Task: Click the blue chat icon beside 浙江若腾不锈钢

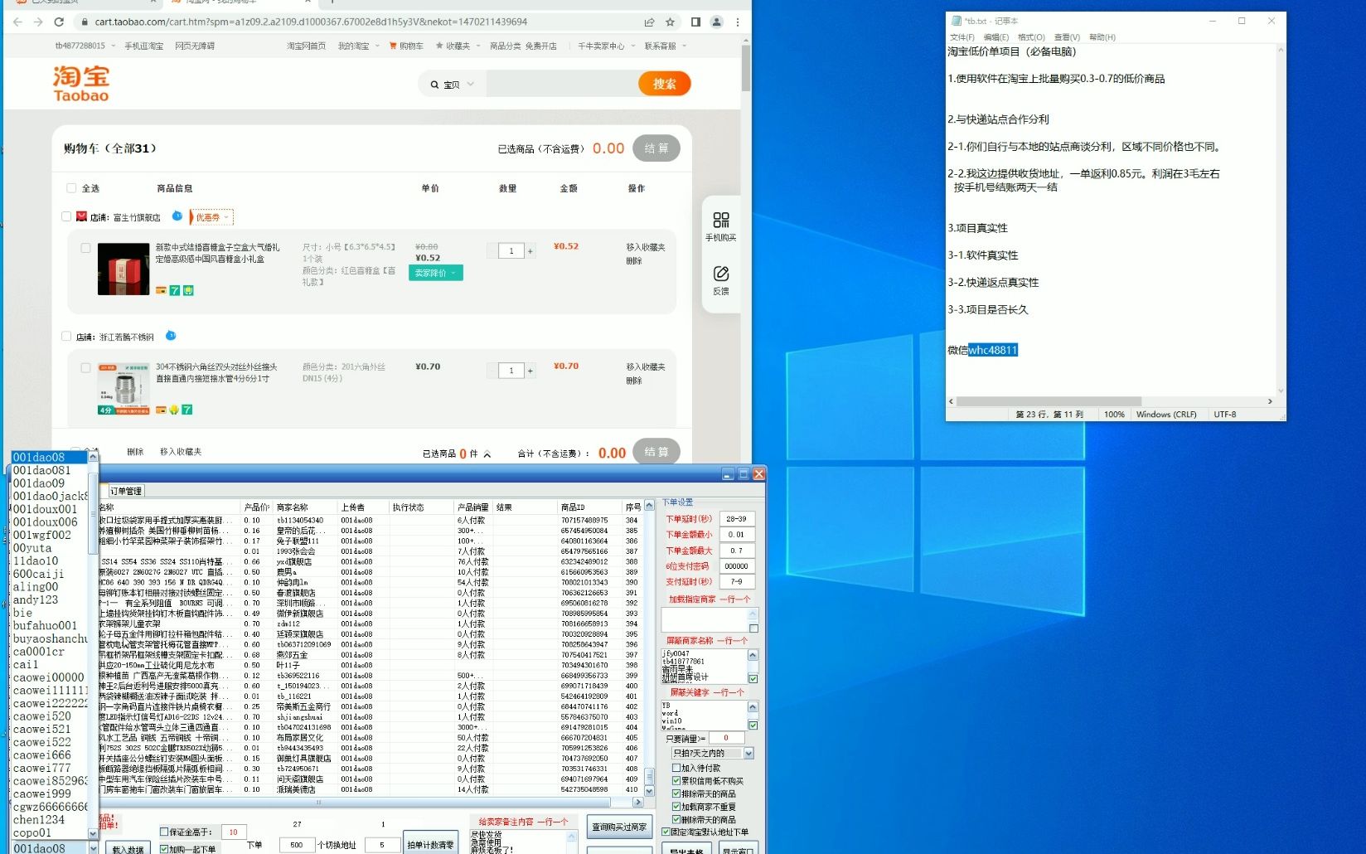Action: tap(171, 336)
